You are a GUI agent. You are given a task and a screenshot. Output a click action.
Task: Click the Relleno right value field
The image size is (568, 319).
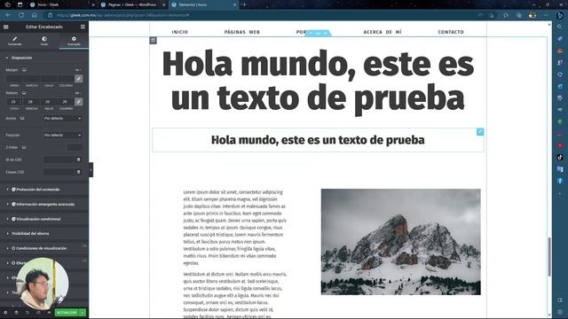(x=31, y=102)
